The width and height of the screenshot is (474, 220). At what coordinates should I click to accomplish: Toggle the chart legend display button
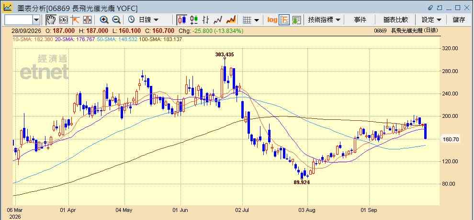click(284, 20)
